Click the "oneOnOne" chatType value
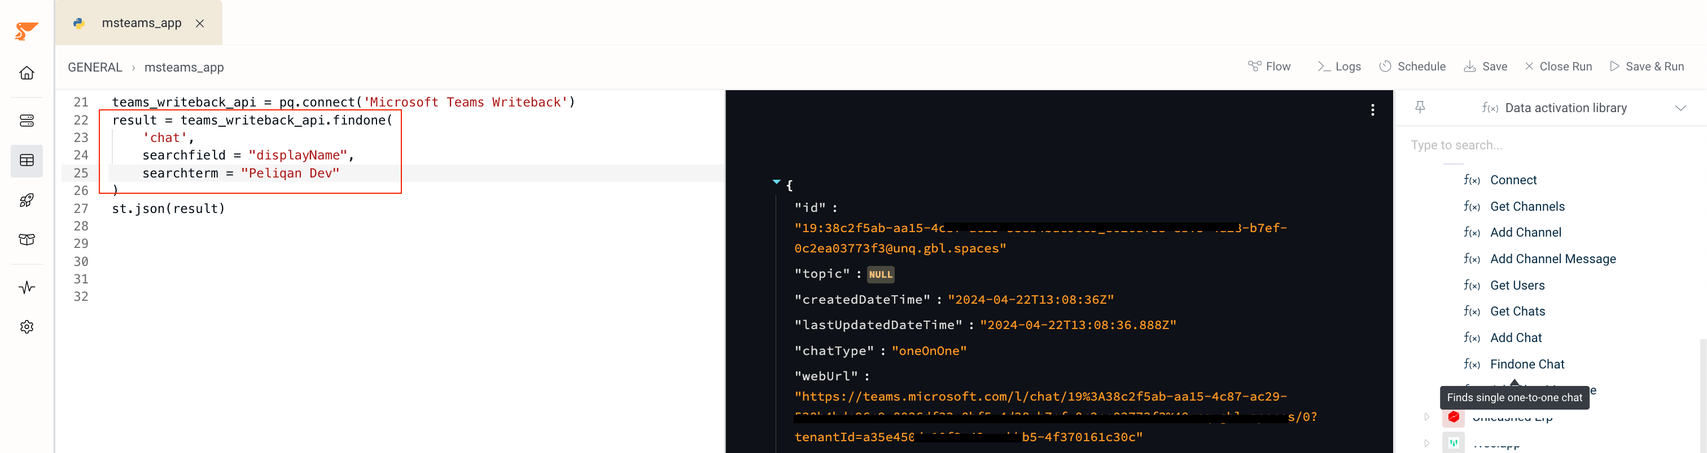Screen dimensions: 1707x453 pyautogui.click(x=929, y=351)
